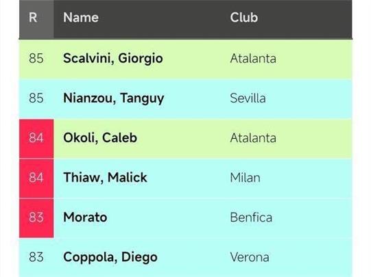Click the red 84 rating beside Thiaw

tap(36, 179)
